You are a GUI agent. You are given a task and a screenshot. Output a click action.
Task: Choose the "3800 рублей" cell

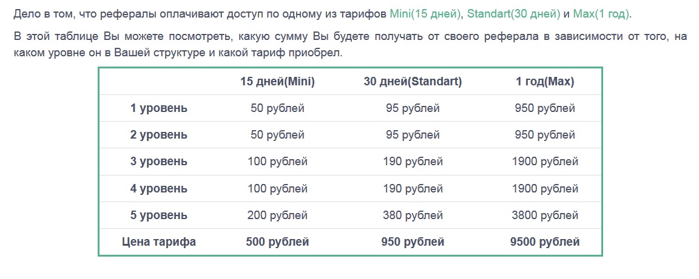(x=545, y=215)
